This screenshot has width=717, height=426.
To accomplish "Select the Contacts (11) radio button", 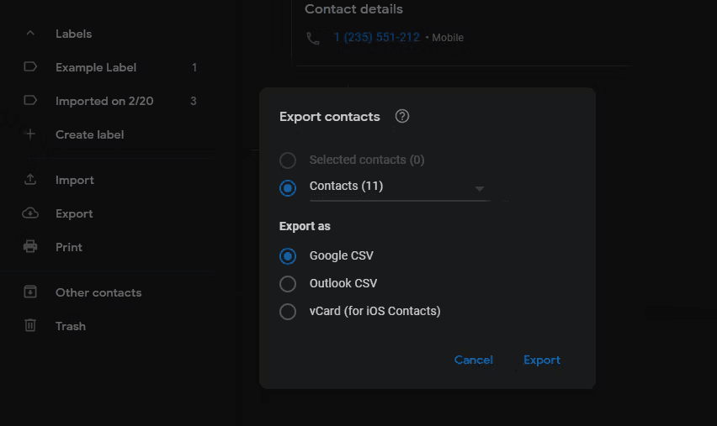I will (x=288, y=188).
